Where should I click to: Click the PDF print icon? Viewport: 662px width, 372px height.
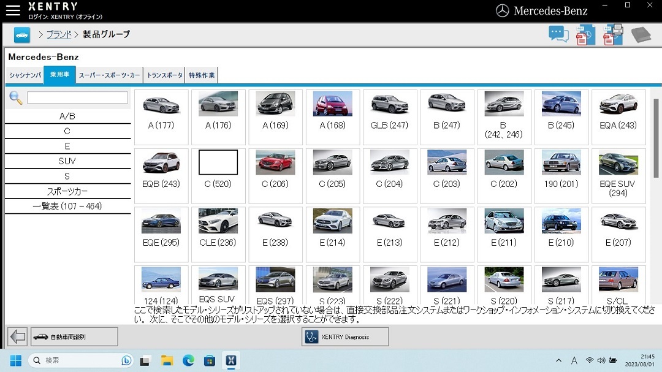click(613, 35)
